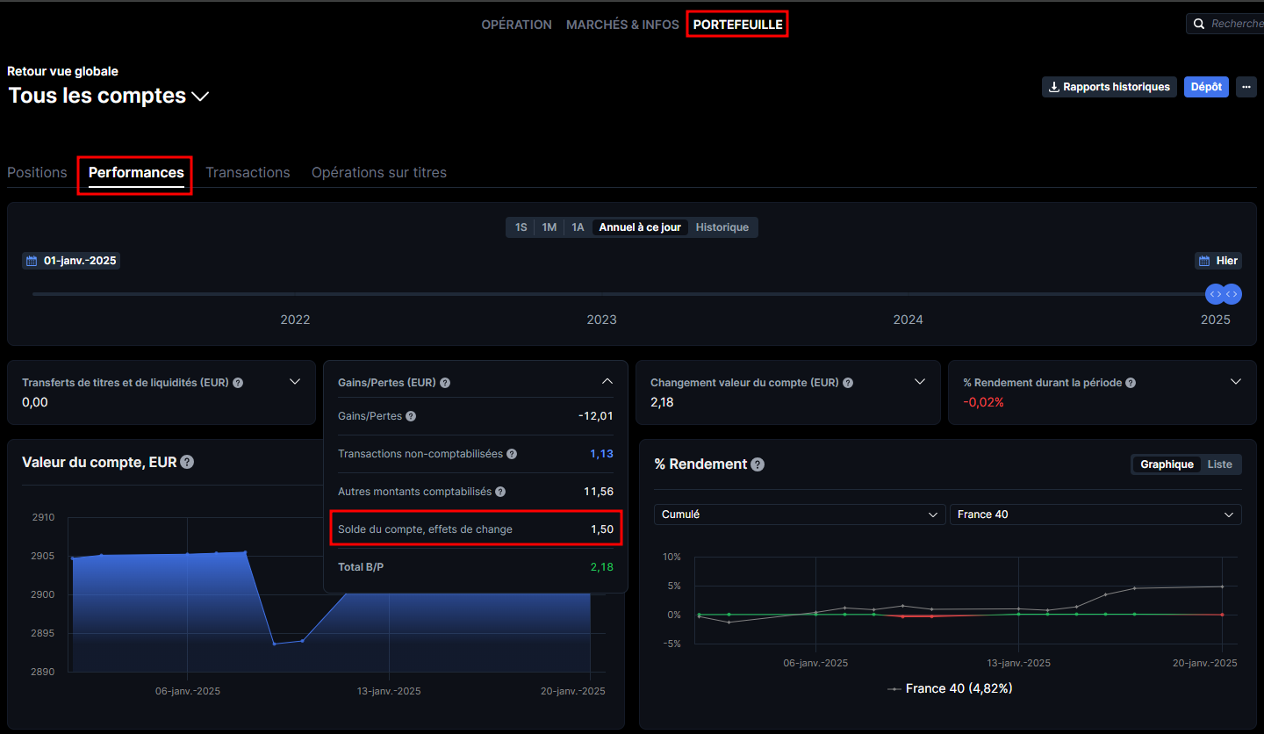Image resolution: width=1264 pixels, height=734 pixels.
Task: Expand the Transferts de titres card
Action: point(295,382)
